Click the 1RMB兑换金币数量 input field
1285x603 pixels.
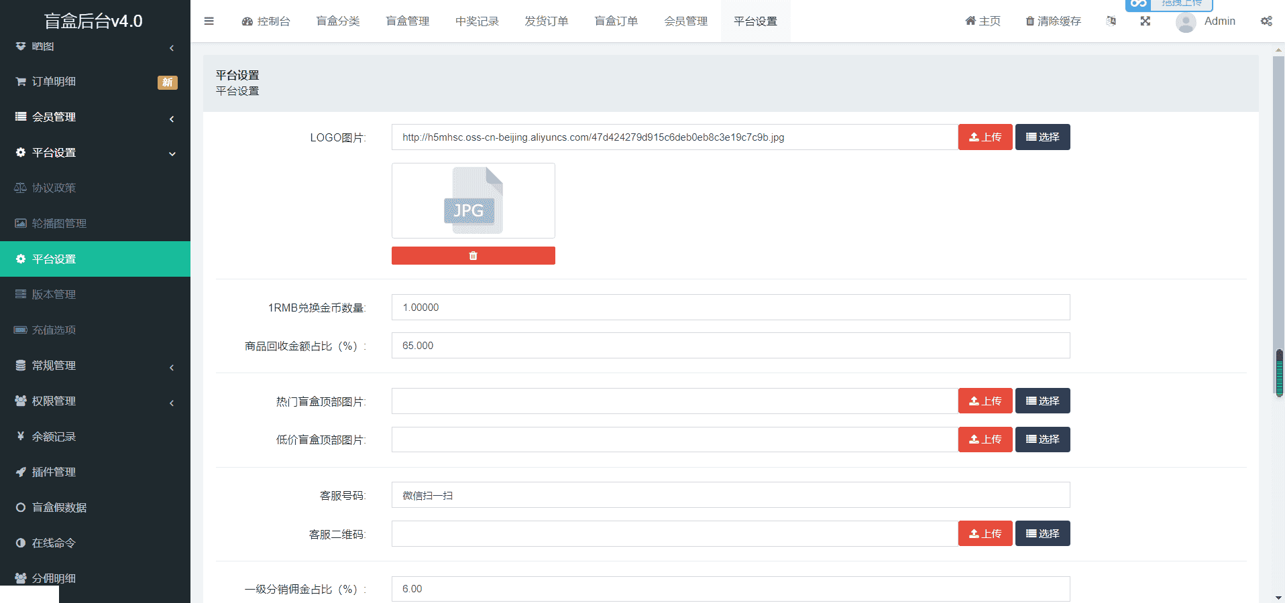click(730, 308)
